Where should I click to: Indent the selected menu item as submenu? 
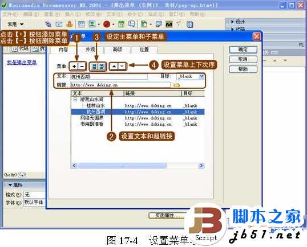pos(102,67)
